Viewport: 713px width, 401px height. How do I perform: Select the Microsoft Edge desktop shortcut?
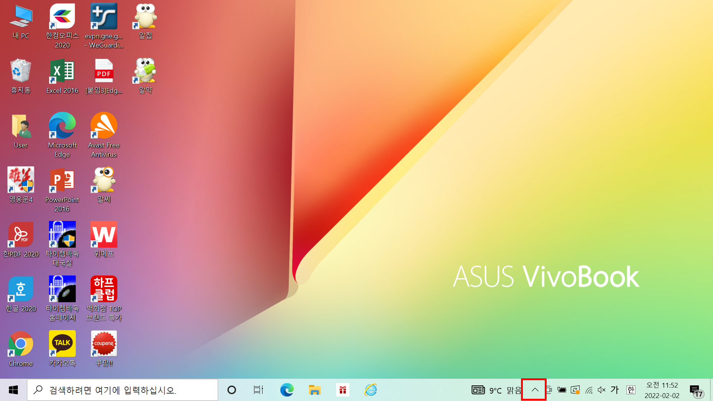pyautogui.click(x=62, y=135)
